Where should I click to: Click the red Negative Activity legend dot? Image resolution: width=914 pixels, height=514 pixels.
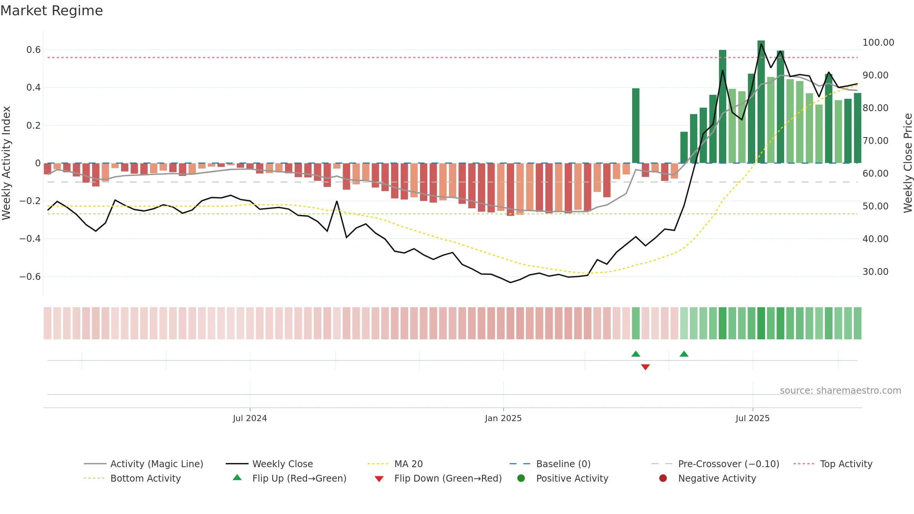coord(663,478)
